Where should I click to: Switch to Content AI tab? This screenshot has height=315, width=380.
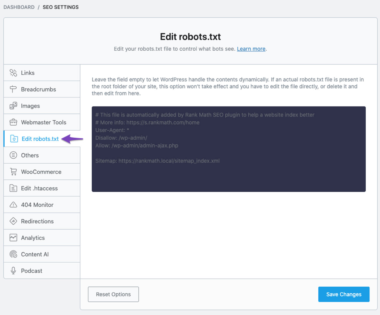pos(42,254)
